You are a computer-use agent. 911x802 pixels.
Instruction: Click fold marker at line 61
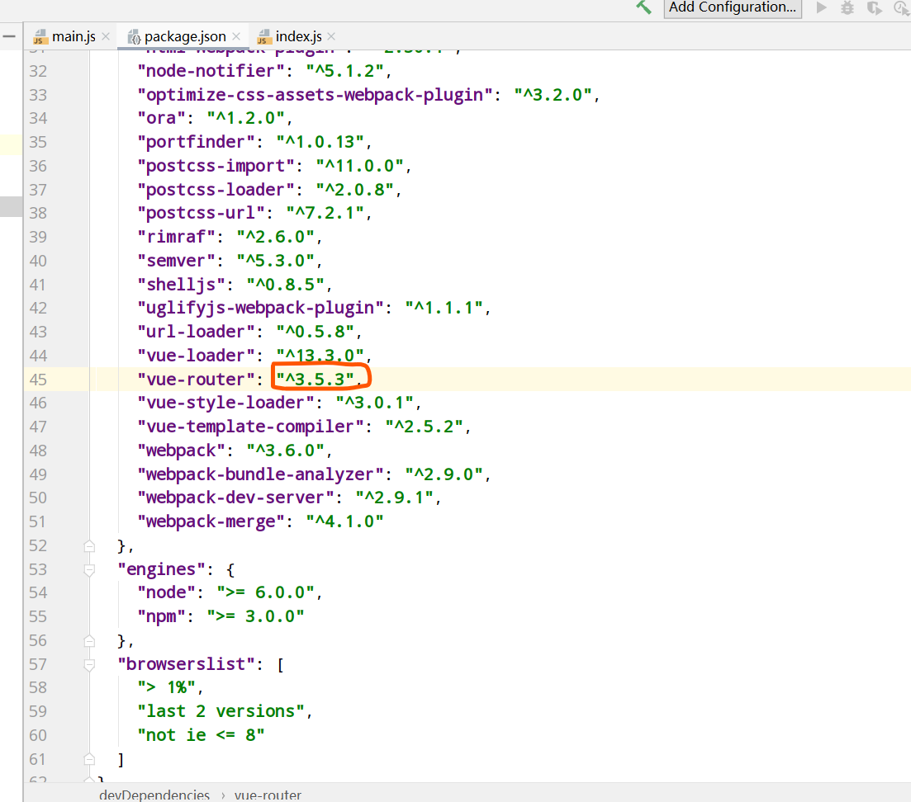tap(89, 759)
